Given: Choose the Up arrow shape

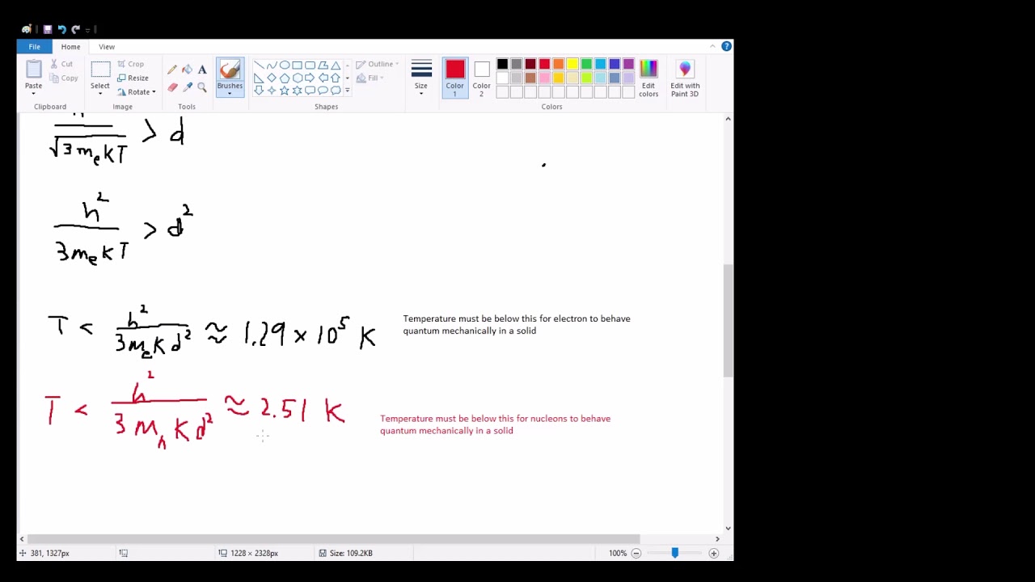Looking at the screenshot, I should (336, 78).
